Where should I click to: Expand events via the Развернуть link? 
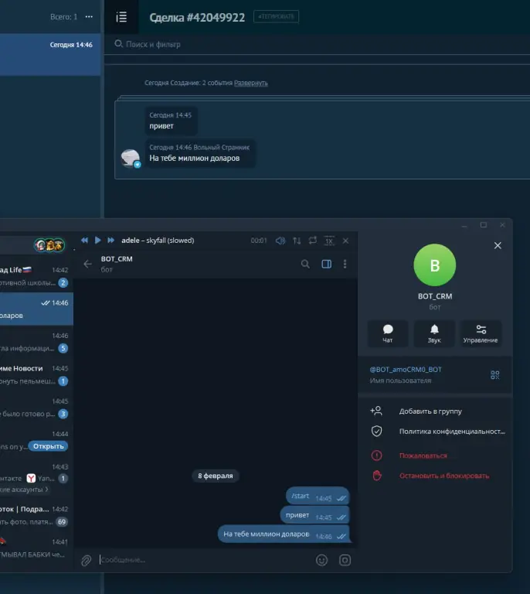pos(251,83)
